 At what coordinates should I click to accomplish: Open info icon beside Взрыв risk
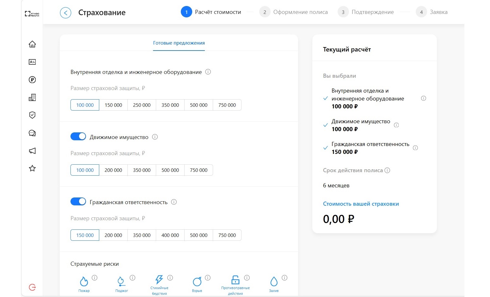pyautogui.click(x=208, y=278)
